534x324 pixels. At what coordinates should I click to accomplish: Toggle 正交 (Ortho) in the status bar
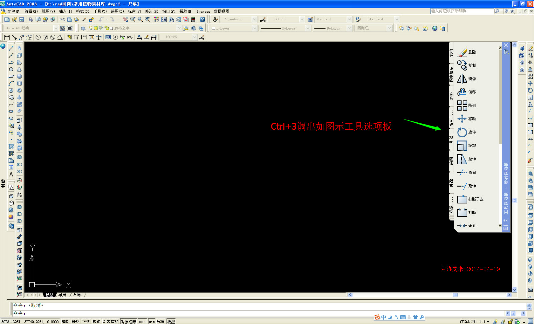[x=86, y=322]
